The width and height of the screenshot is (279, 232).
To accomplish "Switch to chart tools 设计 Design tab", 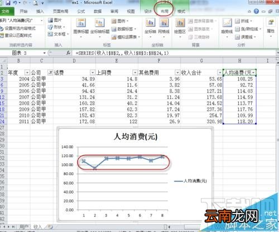I will click(x=148, y=12).
